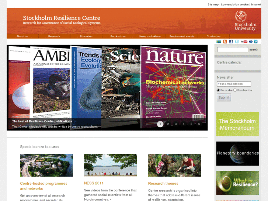This screenshot has width=268, height=201.
Task: Go to carousel slide 6
Action: point(199,124)
